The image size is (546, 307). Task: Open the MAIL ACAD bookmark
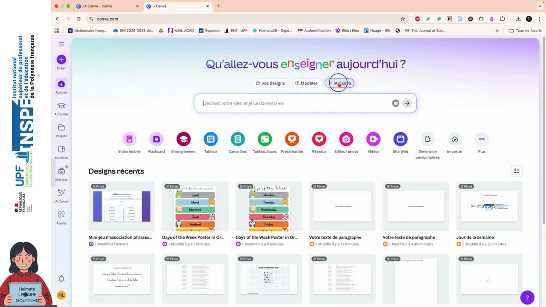click(181, 31)
